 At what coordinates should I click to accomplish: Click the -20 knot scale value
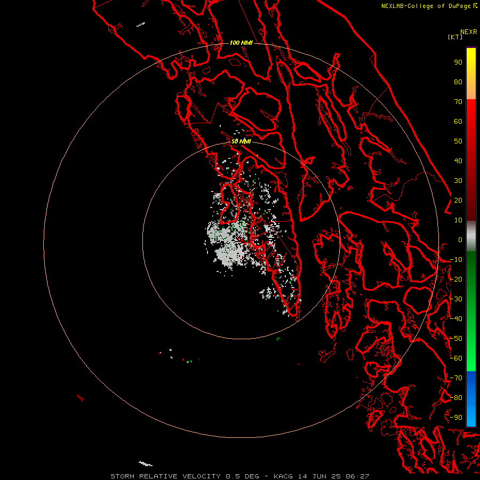pyautogui.click(x=456, y=279)
